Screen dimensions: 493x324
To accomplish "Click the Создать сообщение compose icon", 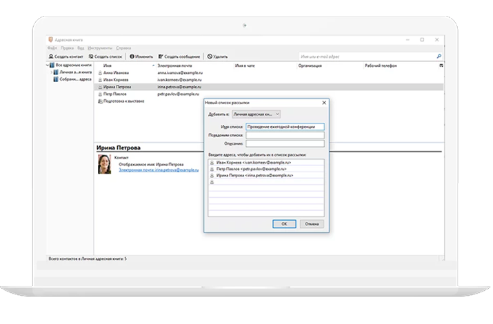I will pos(161,57).
